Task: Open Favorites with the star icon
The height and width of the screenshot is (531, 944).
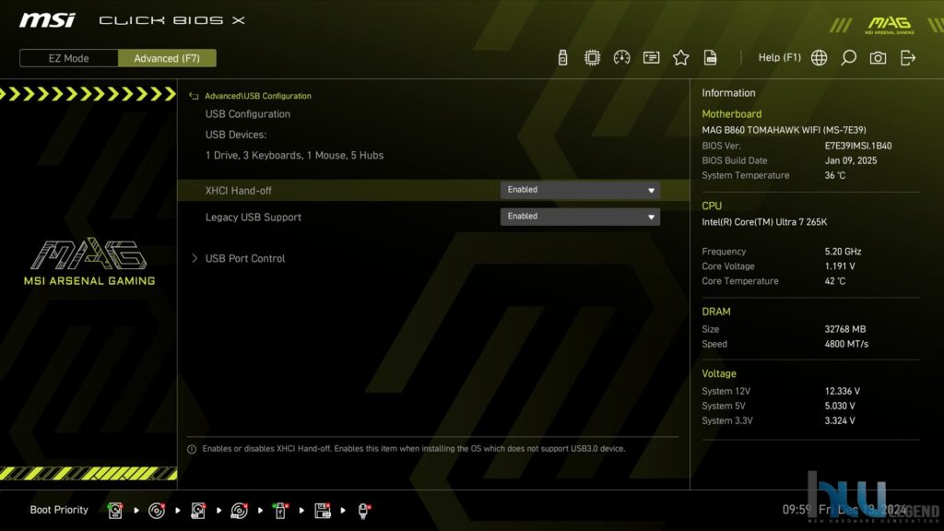Action: (681, 58)
